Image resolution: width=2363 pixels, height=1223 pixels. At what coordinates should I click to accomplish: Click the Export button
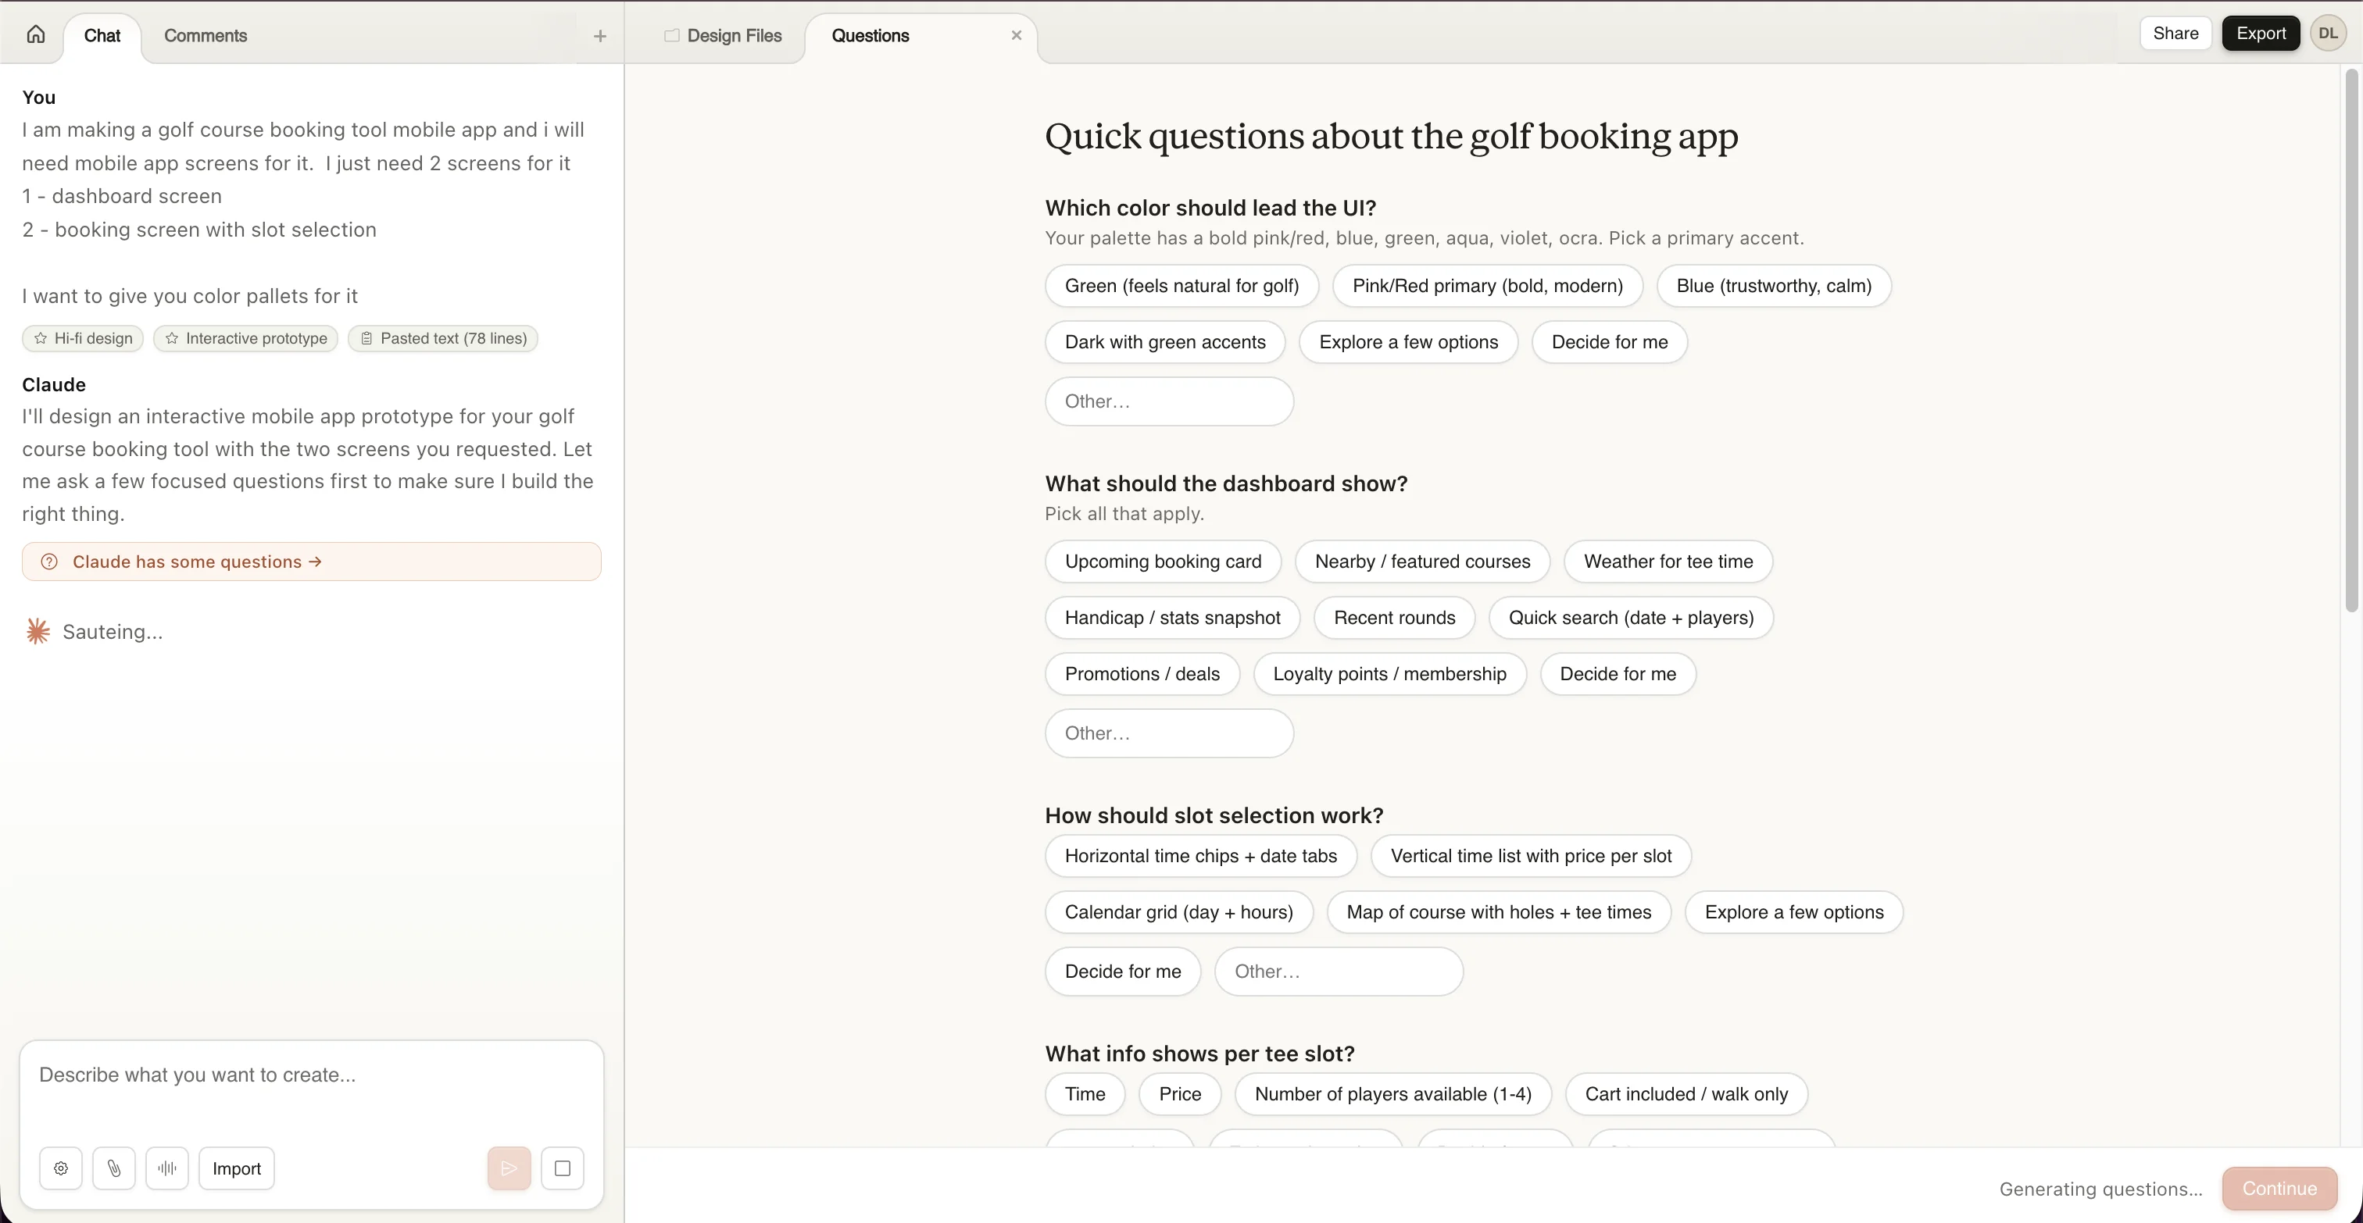[x=2261, y=32]
